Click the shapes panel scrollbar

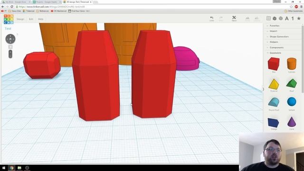(x=303, y=58)
